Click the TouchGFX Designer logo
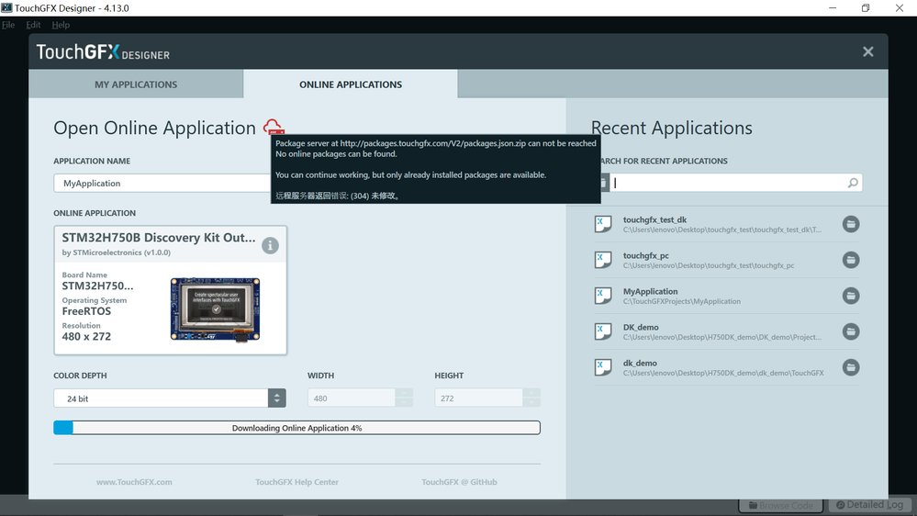Viewport: 917px width, 516px height. pyautogui.click(x=103, y=52)
